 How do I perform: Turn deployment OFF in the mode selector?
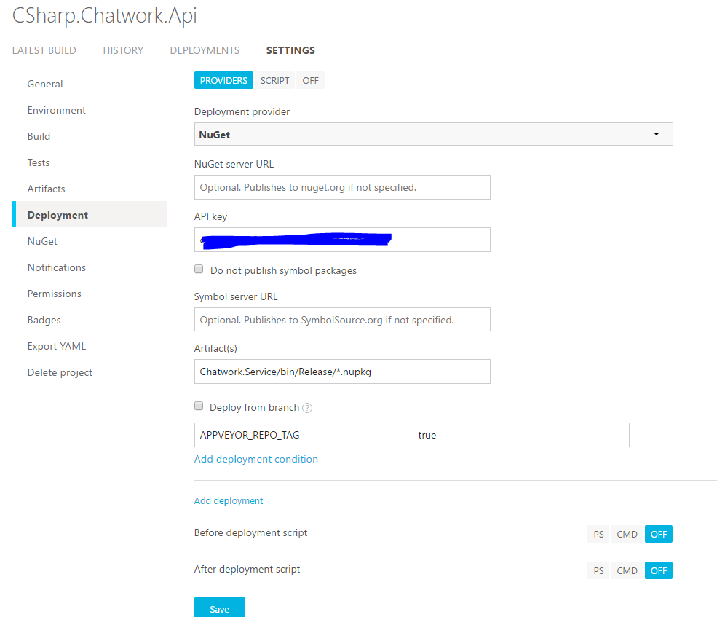311,81
